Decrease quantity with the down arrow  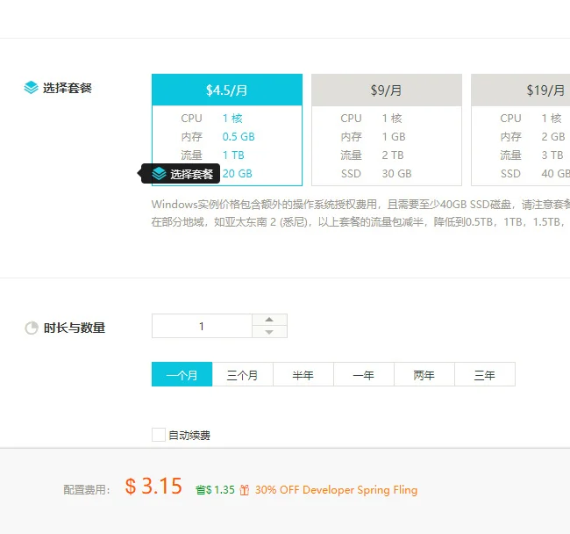click(x=269, y=332)
